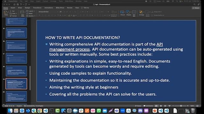
Task: Expand the Copy dropdown arrow
Action: tap(17, 14)
